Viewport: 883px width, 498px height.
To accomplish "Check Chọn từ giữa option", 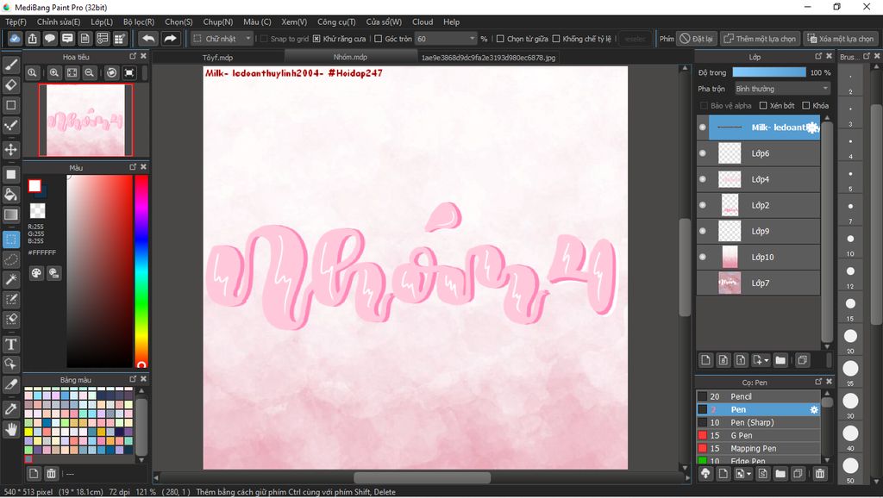I will click(500, 39).
